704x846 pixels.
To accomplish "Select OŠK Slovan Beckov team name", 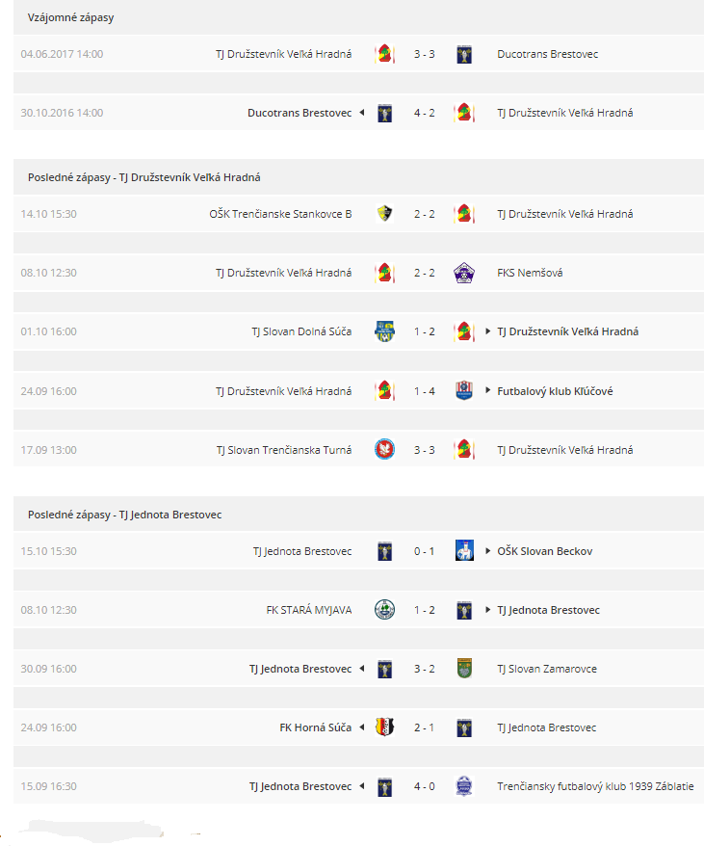I will coord(545,551).
